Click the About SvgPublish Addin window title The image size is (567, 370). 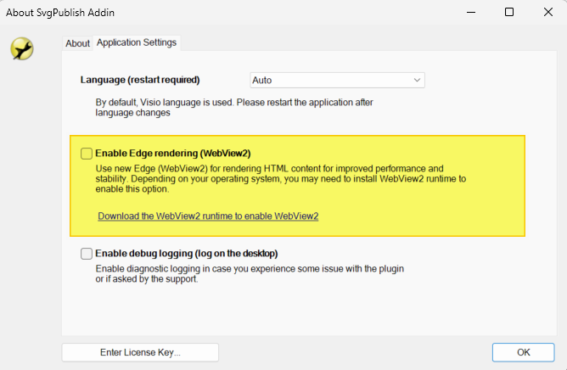pyautogui.click(x=60, y=13)
